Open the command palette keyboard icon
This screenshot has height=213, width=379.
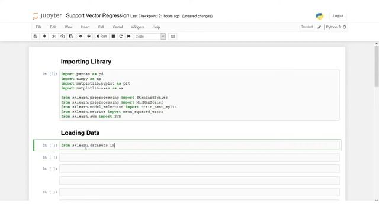click(x=172, y=37)
